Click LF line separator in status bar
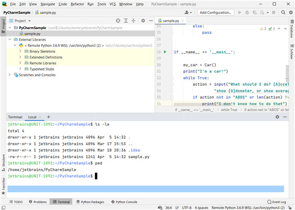This screenshot has width=295, height=210. [x=177, y=208]
